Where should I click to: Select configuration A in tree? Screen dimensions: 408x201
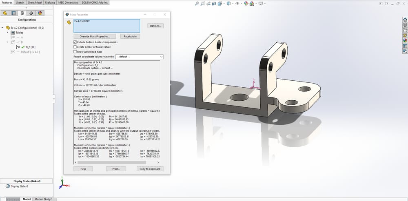pos(22,38)
